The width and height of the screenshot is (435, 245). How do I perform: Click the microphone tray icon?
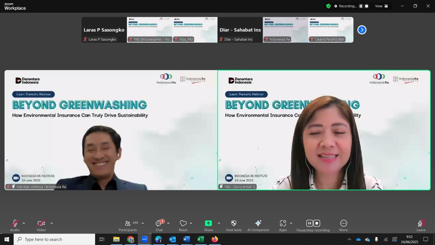(x=376, y=240)
